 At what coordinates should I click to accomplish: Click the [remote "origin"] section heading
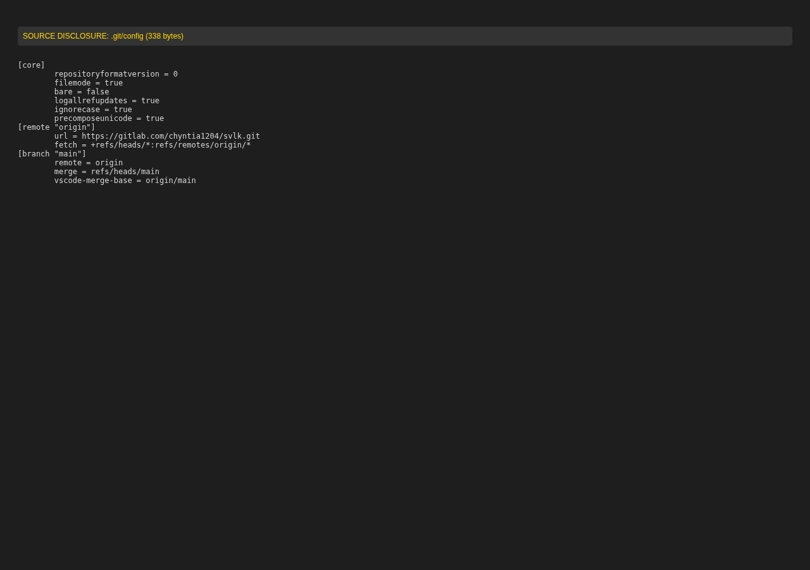coord(56,127)
